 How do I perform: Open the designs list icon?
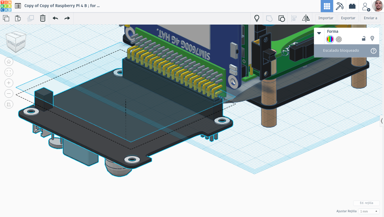tap(18, 6)
